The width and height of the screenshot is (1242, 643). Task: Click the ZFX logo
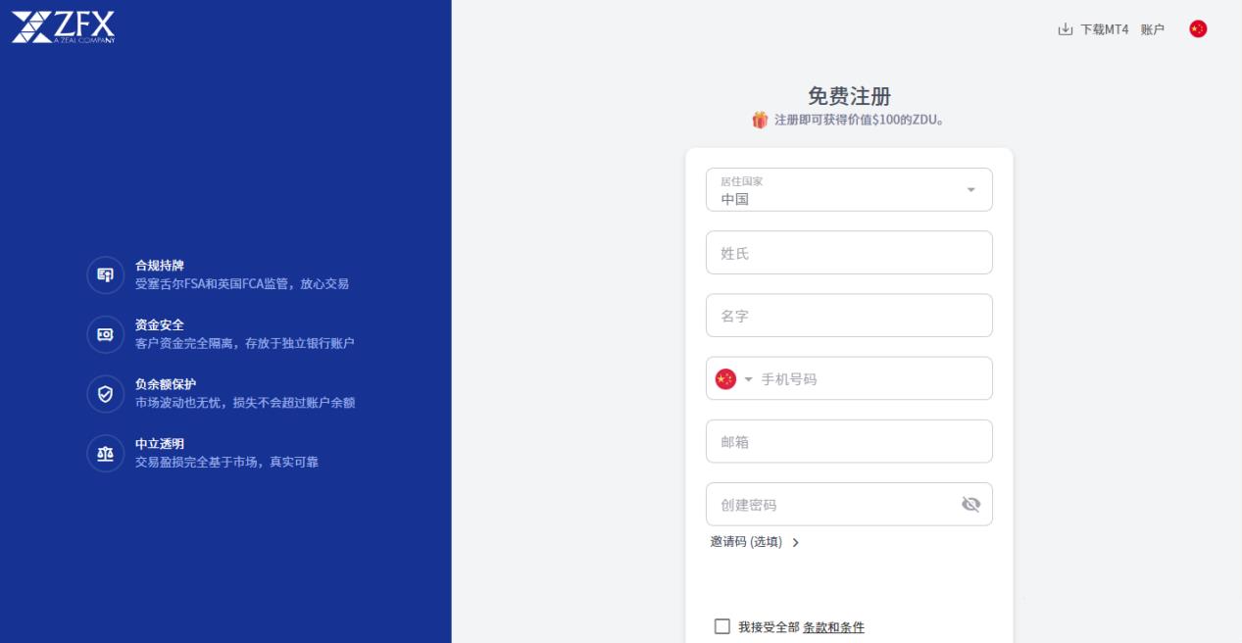tap(64, 27)
